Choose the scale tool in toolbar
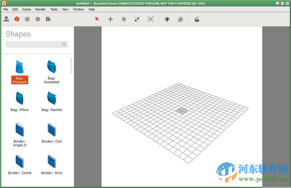 137,19
